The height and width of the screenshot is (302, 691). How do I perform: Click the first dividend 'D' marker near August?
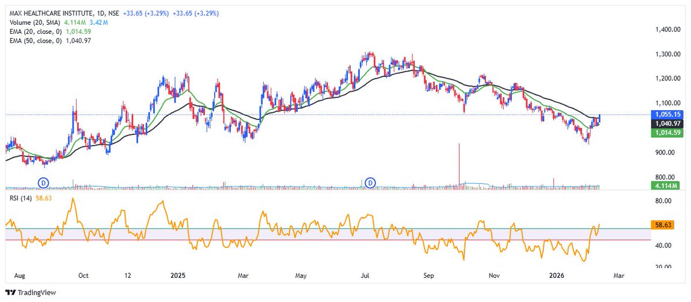click(x=43, y=182)
